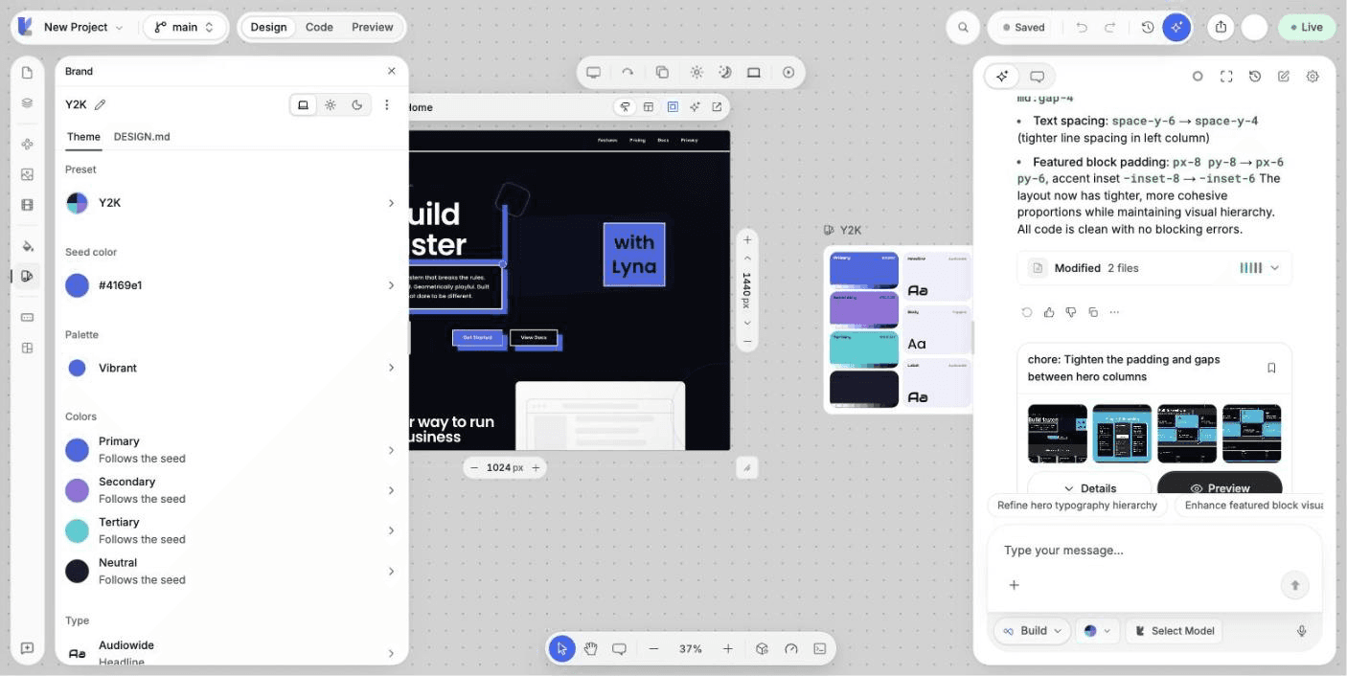Open the DESIGN.md tab

coord(142,137)
